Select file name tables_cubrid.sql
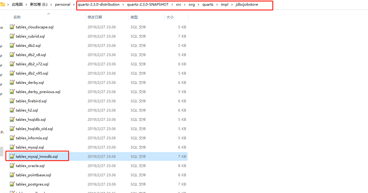 tap(30, 36)
